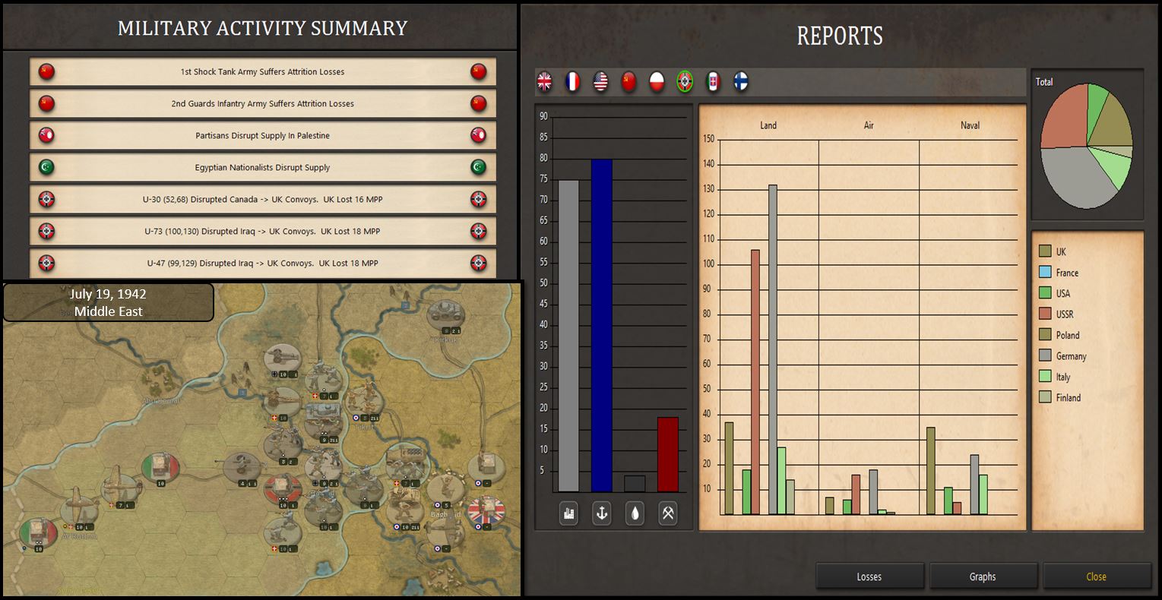Click the tallest gray Germany bar under Land
1162x600 pixels.
click(x=773, y=349)
